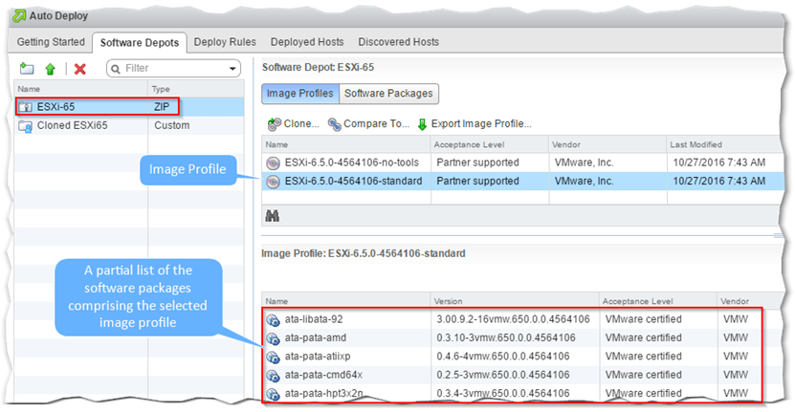The width and height of the screenshot is (795, 412).
Task: Click the ata-pata-cmd64x package icon
Action: (x=273, y=376)
